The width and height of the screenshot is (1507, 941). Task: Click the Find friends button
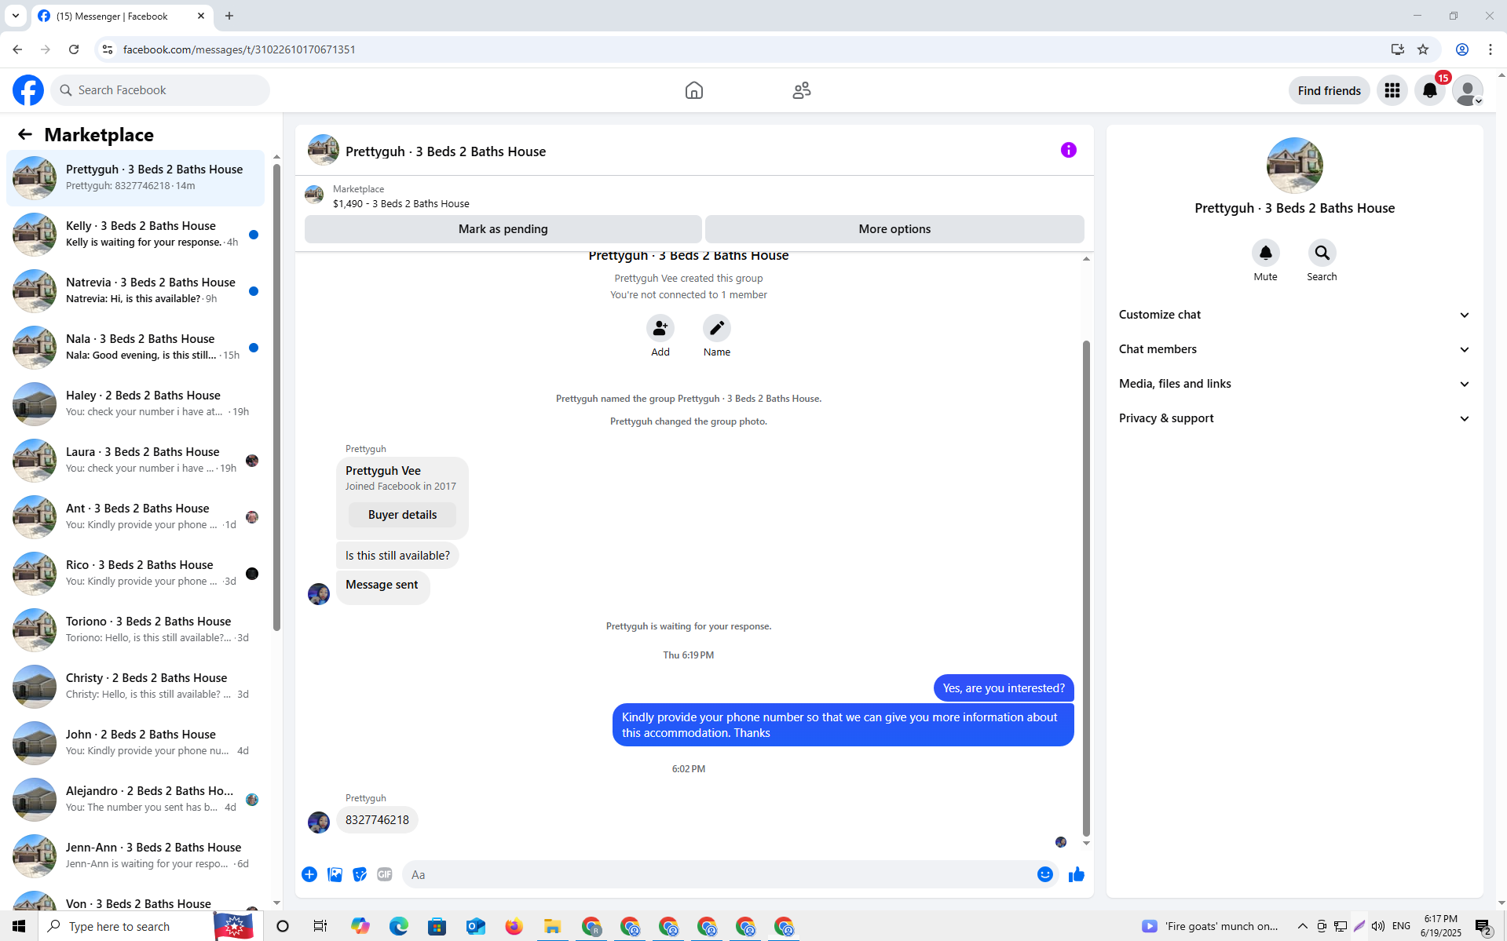1329,90
